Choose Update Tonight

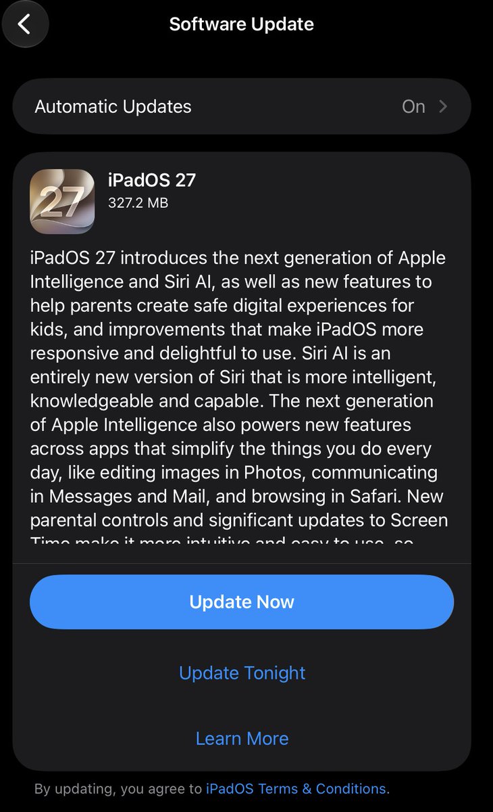[242, 673]
